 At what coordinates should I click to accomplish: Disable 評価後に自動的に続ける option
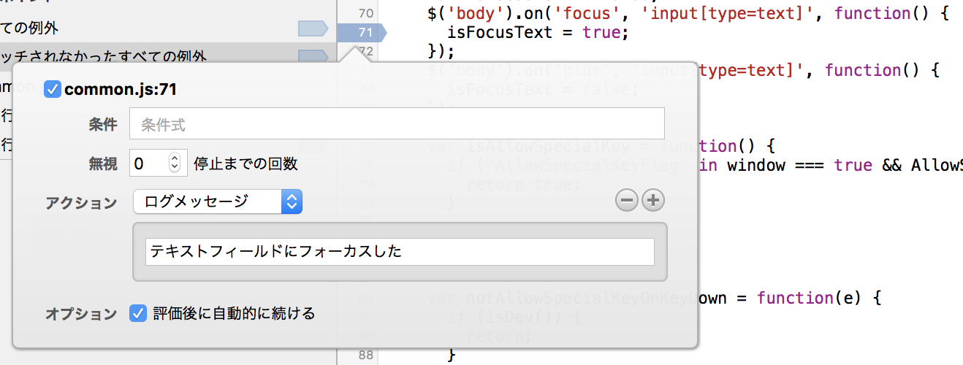(x=137, y=313)
